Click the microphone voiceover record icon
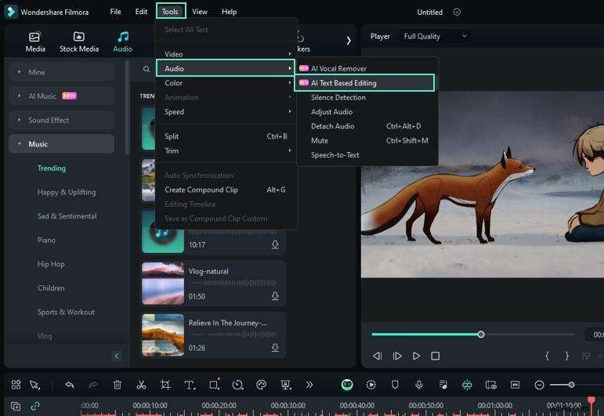This screenshot has height=416, width=604. click(x=419, y=385)
